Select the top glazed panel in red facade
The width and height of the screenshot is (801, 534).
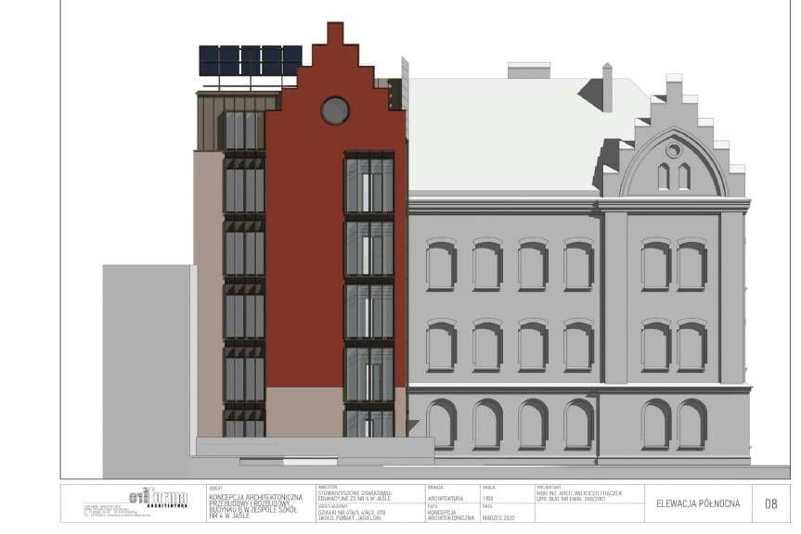[369, 184]
